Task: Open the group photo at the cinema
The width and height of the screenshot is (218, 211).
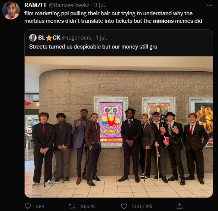Action: (x=119, y=127)
